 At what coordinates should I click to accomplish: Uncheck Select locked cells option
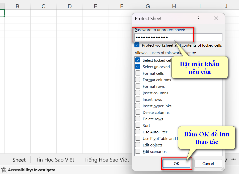(138, 60)
